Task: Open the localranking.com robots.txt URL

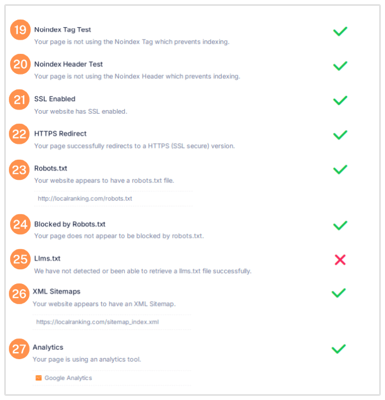Action: click(x=85, y=199)
